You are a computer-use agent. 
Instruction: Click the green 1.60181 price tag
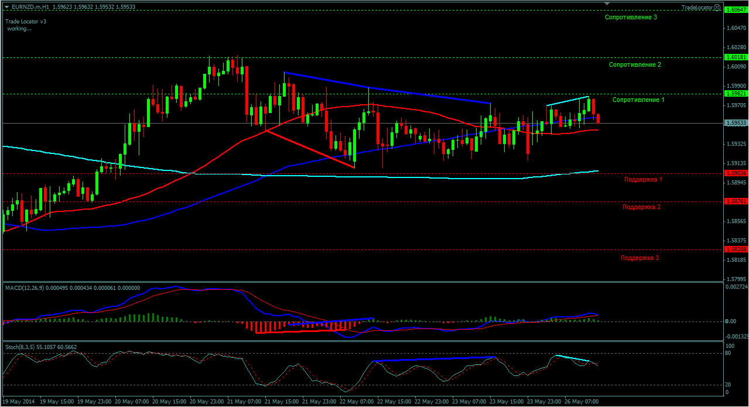(735, 57)
